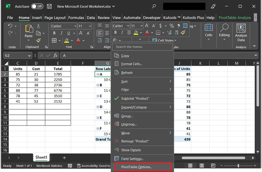The image size is (262, 172).
Task: Open the search magnifier in title bar
Action: (154, 7)
